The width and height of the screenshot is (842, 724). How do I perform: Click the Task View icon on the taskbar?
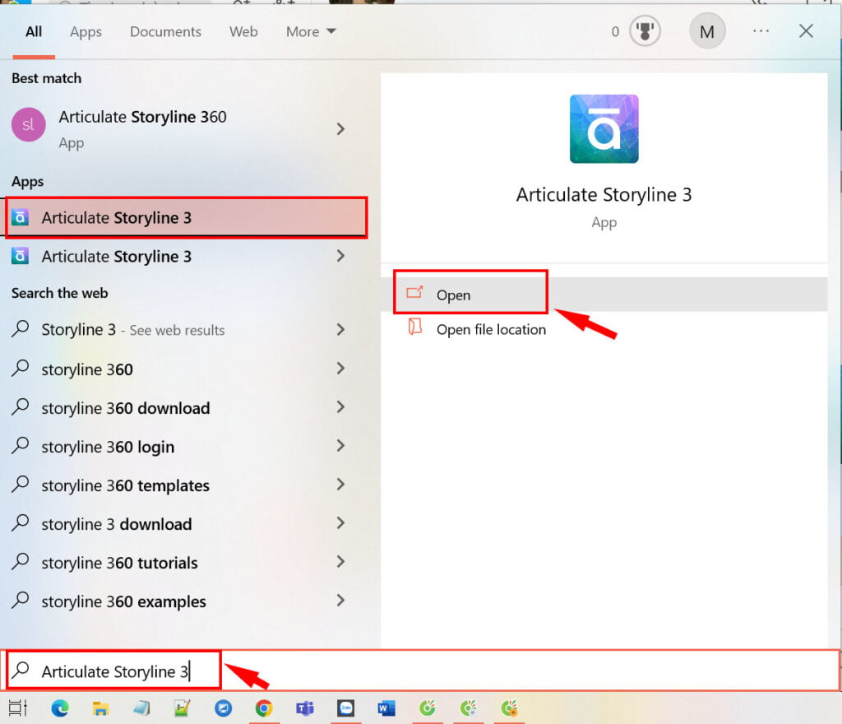click(17, 708)
